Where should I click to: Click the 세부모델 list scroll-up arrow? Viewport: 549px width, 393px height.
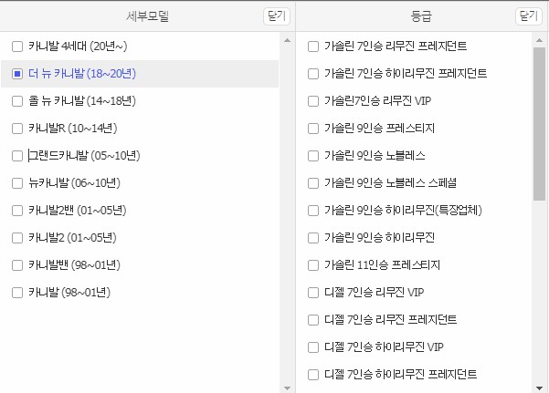click(288, 40)
